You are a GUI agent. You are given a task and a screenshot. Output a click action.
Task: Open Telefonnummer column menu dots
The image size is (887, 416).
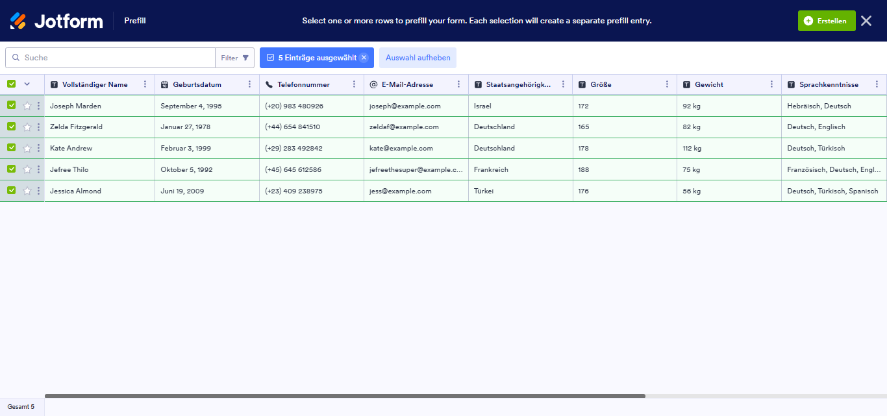[x=354, y=84]
